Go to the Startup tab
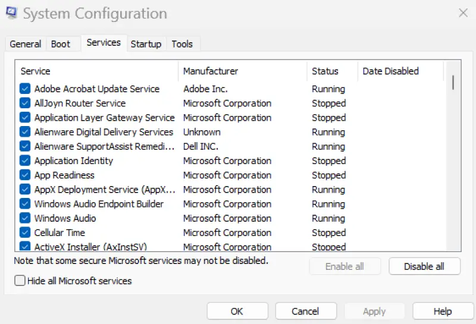476x324 pixels. coord(146,44)
